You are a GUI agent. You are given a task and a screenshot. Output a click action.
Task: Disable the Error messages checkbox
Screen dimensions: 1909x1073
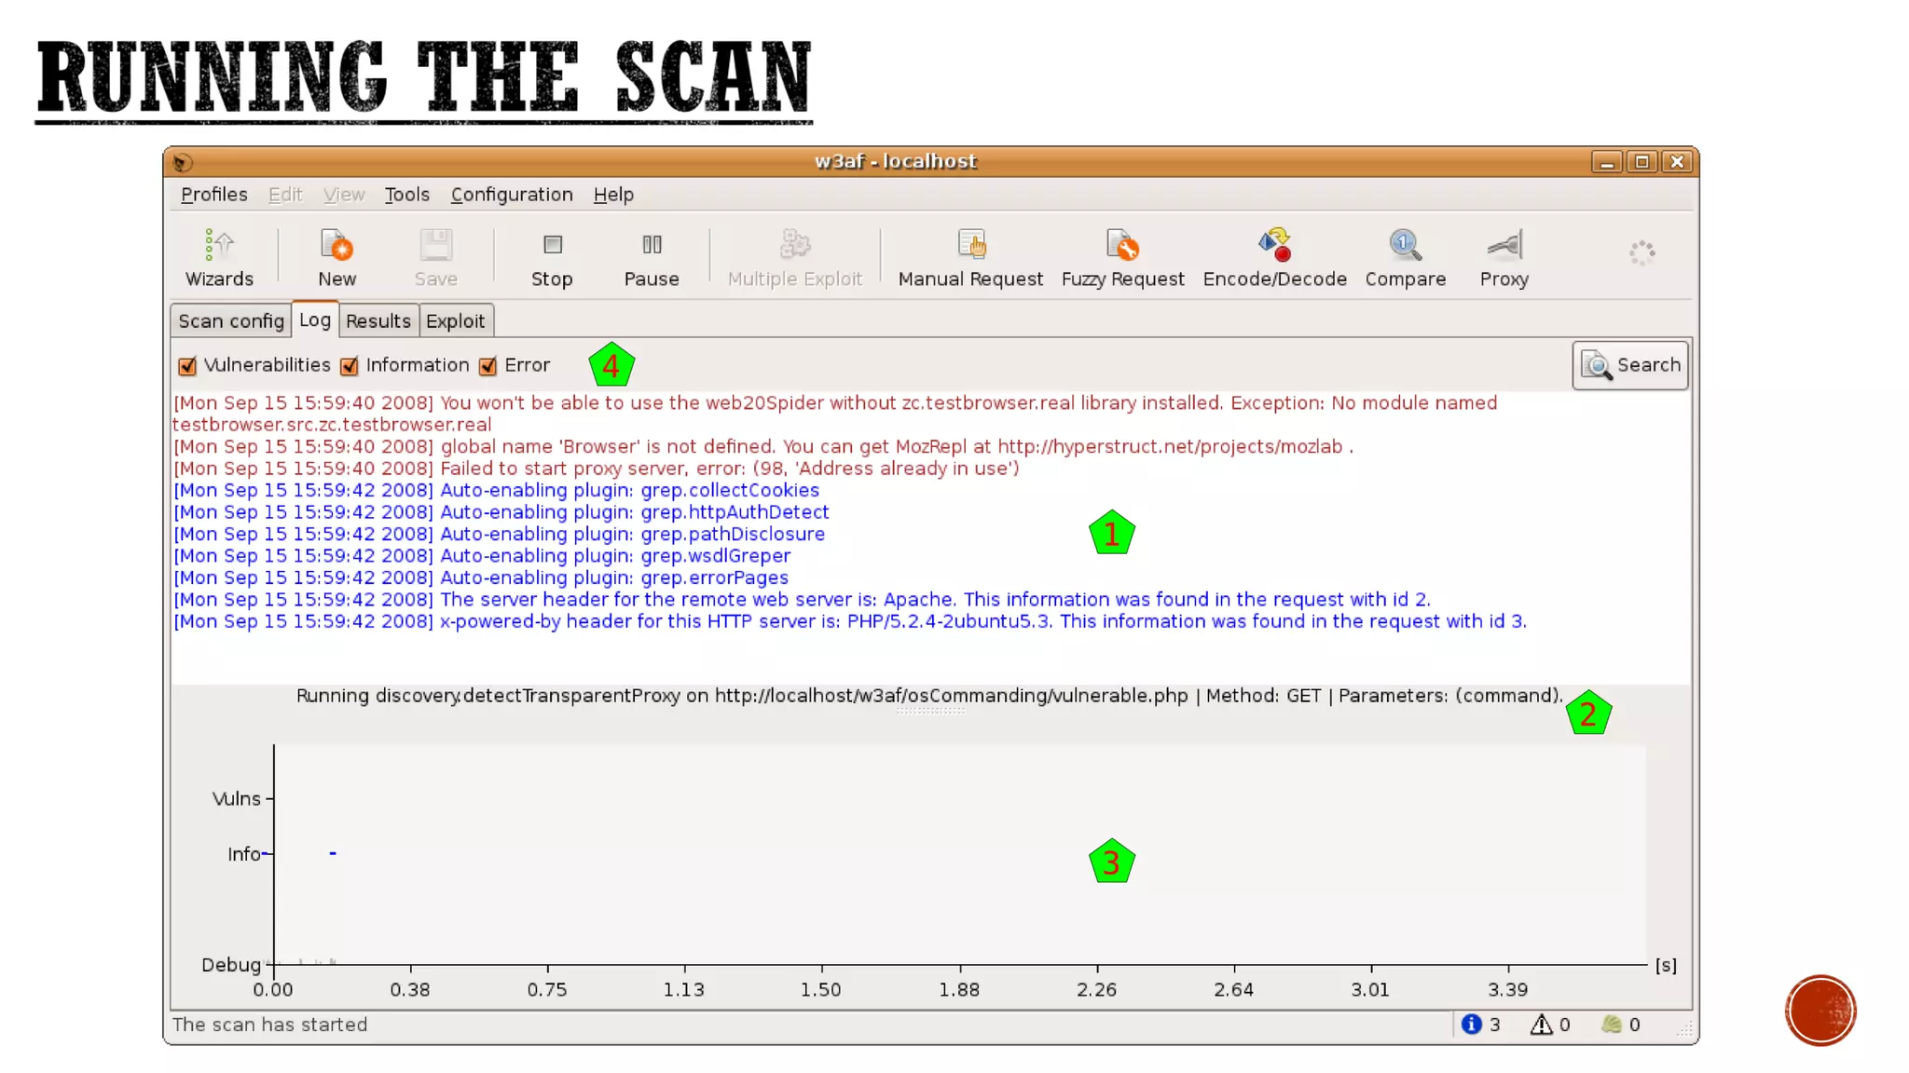click(488, 366)
